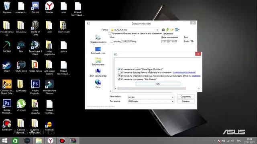Screen dimensions: 257x144
Task: Open the Wondershare Filmora shortcut
Action: [x=49, y=87]
